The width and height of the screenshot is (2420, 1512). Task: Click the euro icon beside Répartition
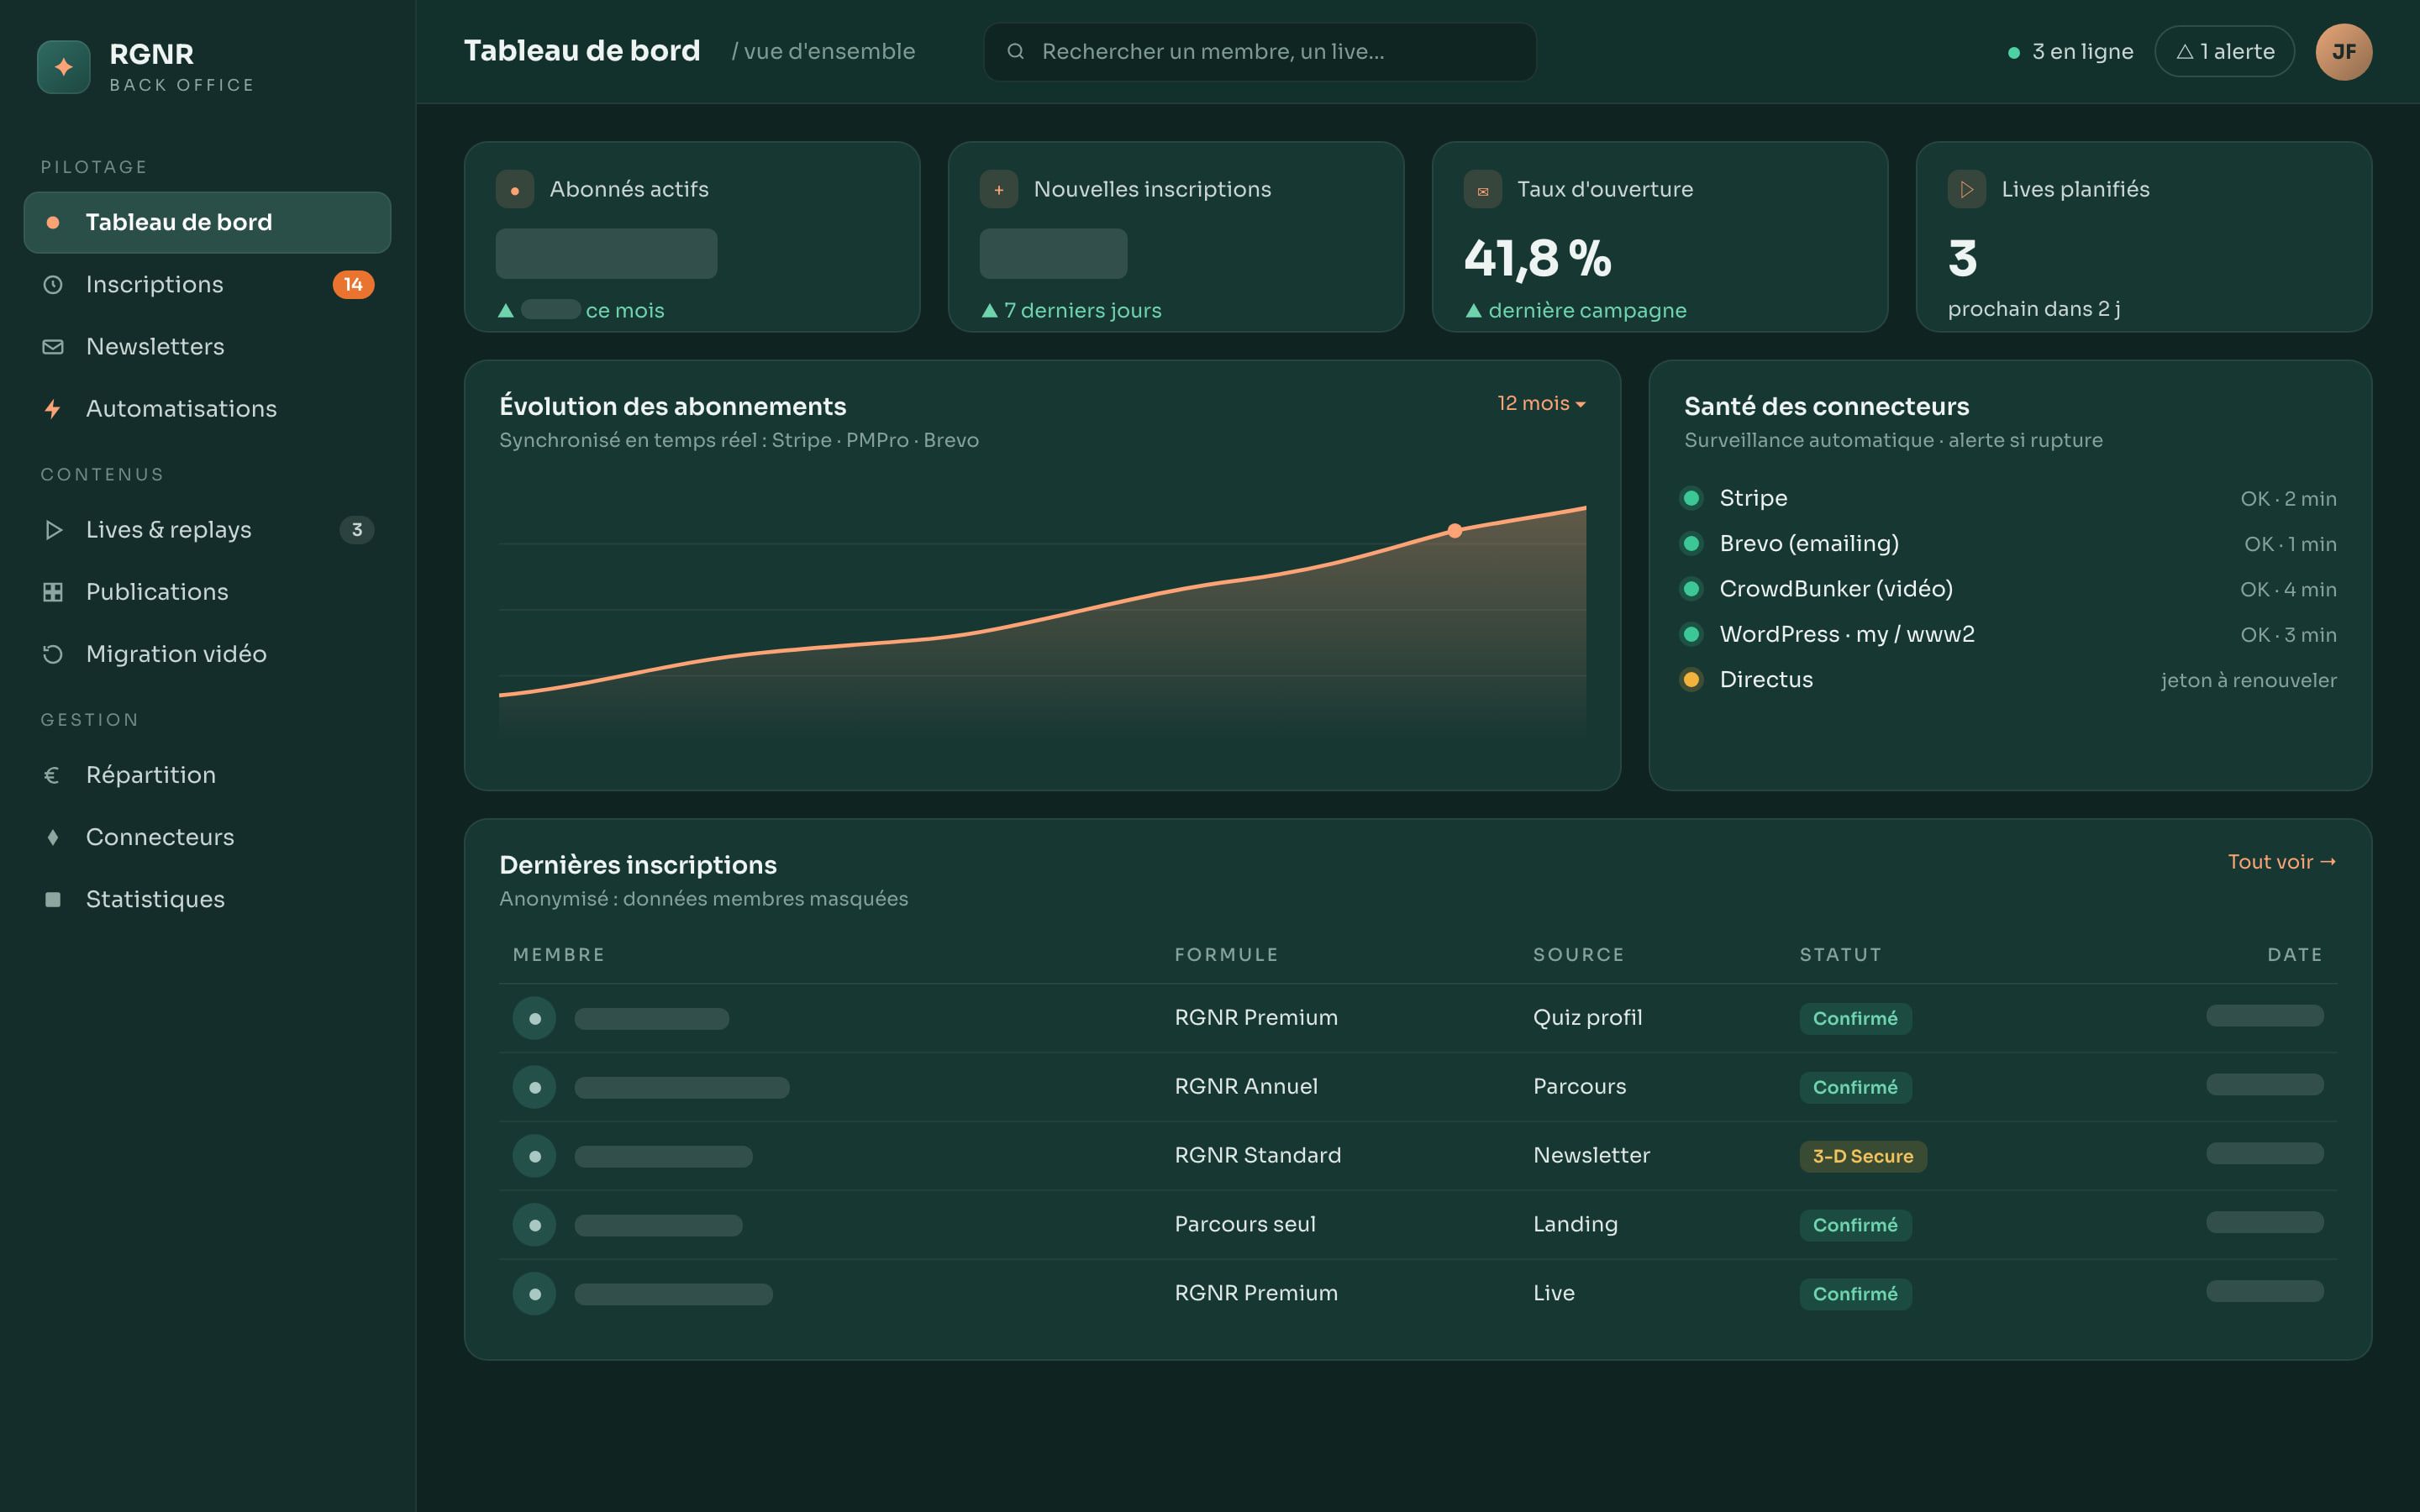(x=52, y=775)
